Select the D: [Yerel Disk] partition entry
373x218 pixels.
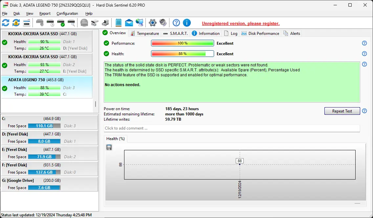[50, 138]
